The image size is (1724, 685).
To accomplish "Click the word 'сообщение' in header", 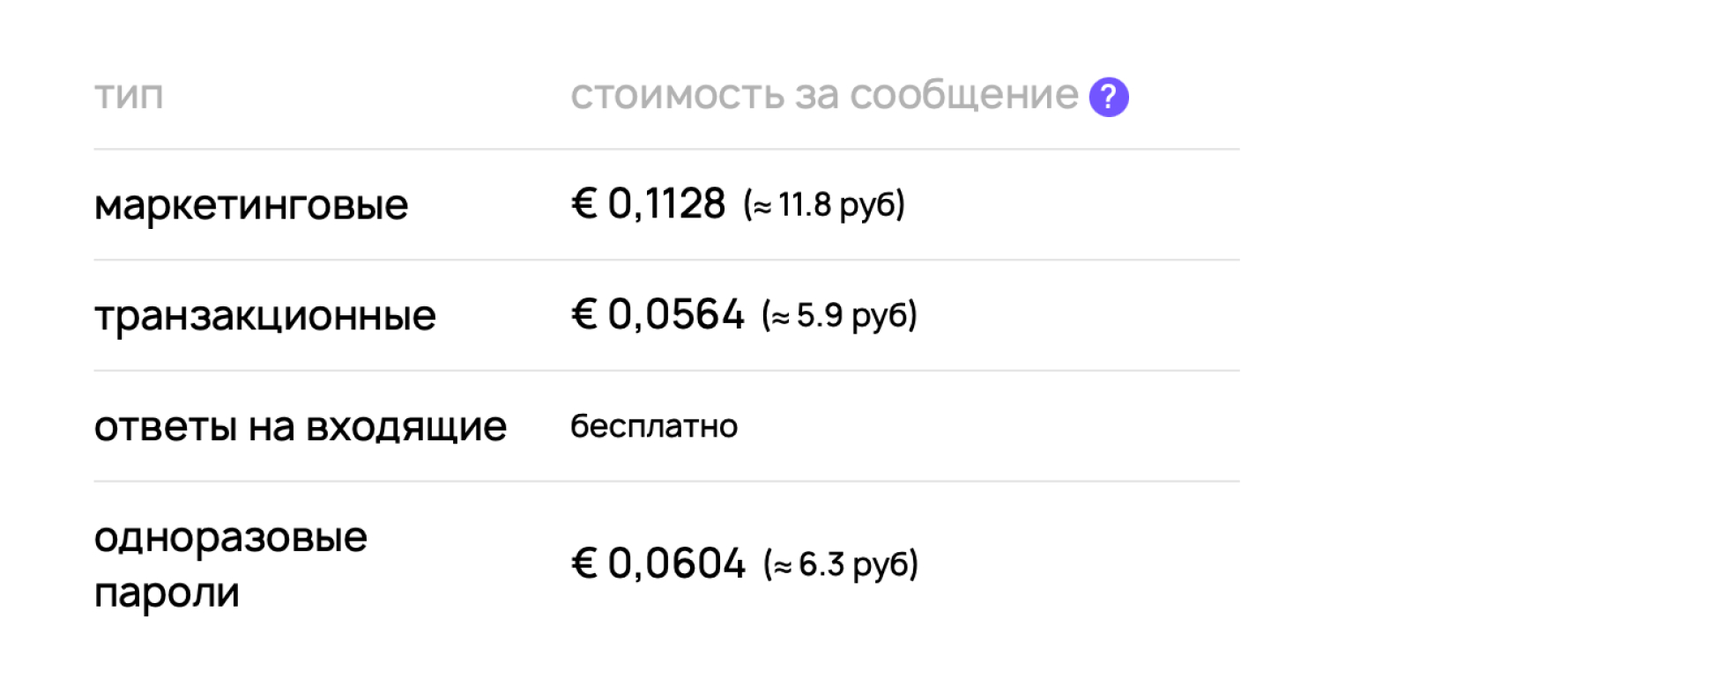I will (x=964, y=95).
